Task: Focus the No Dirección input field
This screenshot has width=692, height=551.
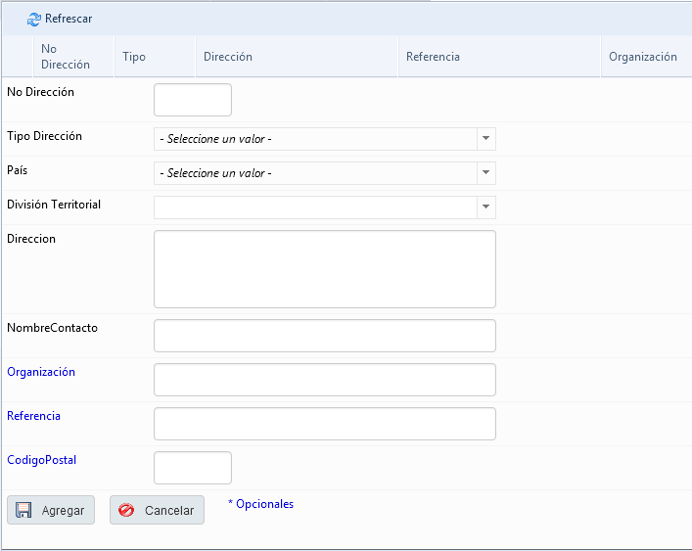Action: click(x=193, y=100)
